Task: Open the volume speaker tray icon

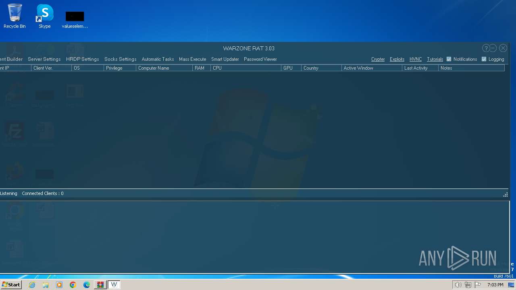Action: pos(458,285)
